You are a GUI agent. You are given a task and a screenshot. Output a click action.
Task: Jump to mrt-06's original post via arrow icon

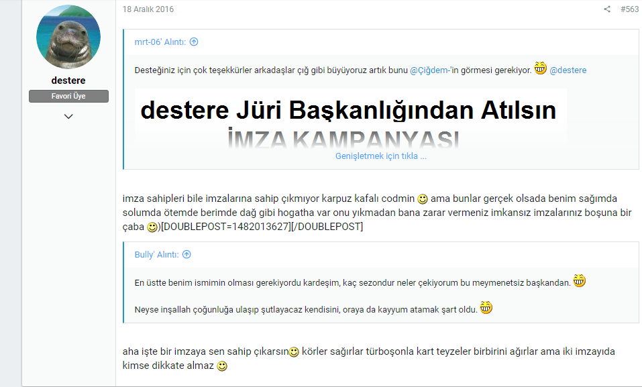[x=194, y=42]
